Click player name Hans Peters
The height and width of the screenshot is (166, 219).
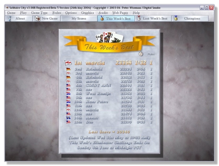pyautogui.click(x=97, y=102)
